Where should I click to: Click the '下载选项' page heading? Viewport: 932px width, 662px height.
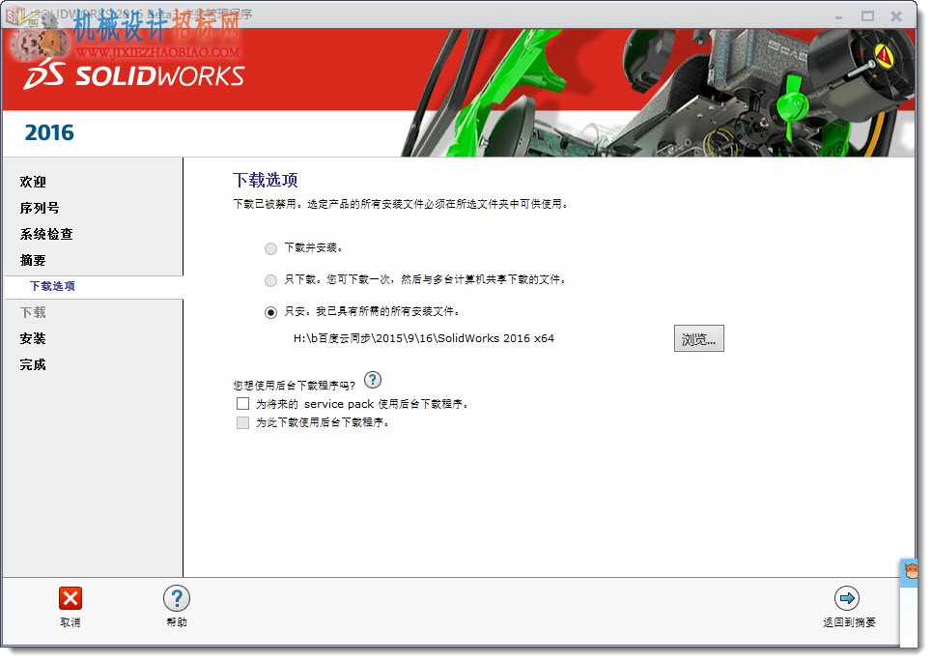[265, 180]
